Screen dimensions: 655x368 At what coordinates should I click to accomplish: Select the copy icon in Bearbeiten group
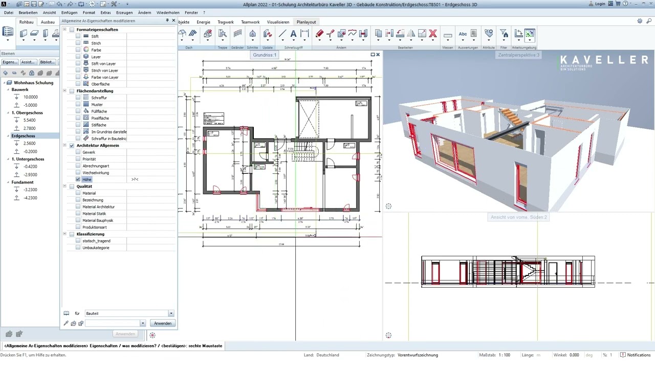(x=379, y=34)
